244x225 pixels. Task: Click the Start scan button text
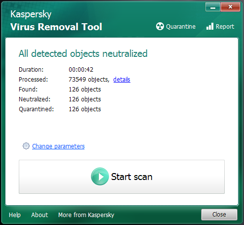132,177
